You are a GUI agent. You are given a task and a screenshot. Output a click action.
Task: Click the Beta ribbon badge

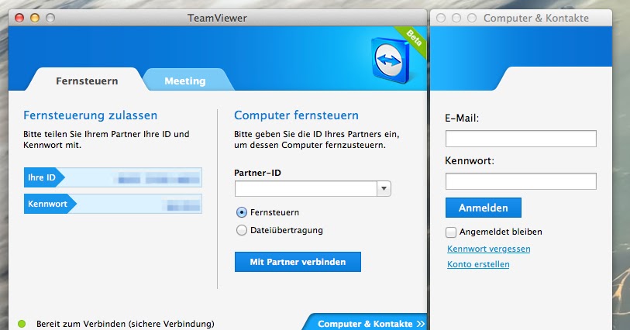[413, 39]
